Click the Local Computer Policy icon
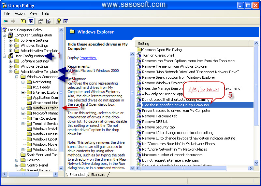 (x=5, y=30)
